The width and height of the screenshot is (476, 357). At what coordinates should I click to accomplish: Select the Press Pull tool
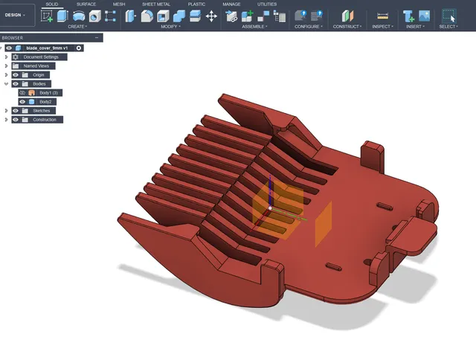click(x=131, y=16)
